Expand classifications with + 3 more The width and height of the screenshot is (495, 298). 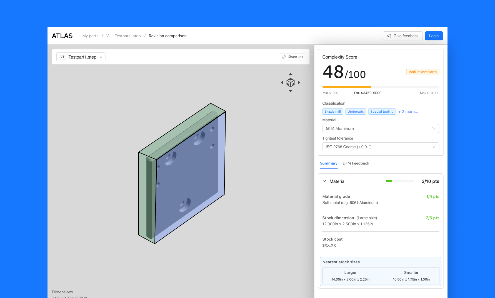point(408,112)
